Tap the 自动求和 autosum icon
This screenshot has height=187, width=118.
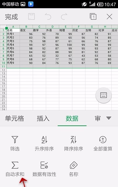click(x=15, y=165)
